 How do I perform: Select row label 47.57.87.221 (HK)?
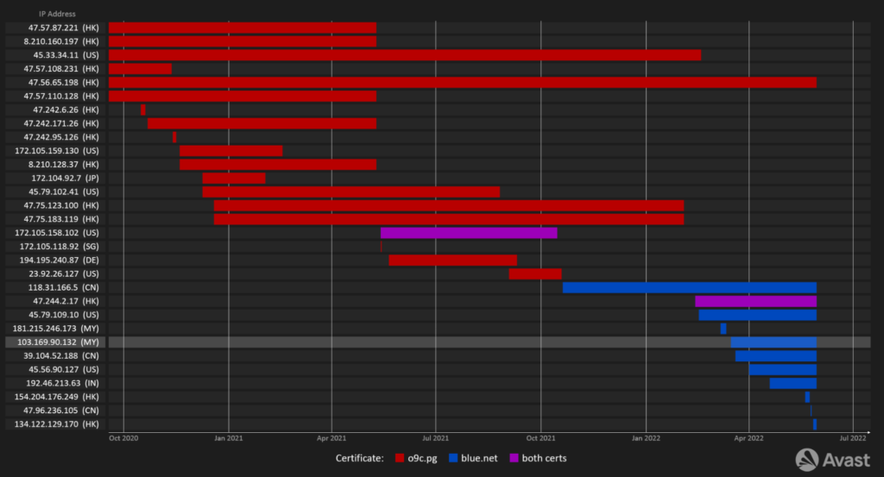click(64, 28)
